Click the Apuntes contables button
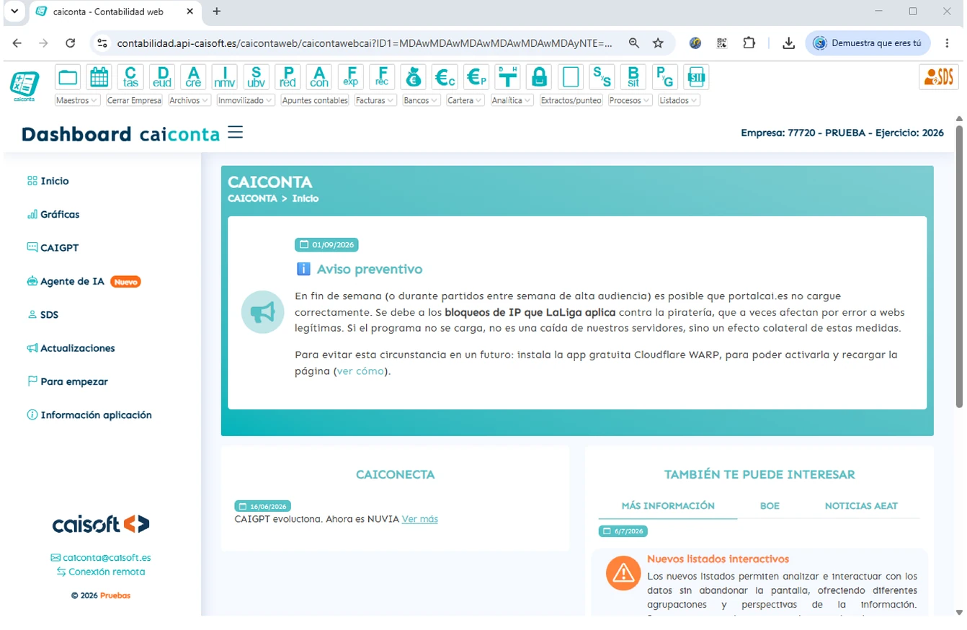 click(x=315, y=100)
